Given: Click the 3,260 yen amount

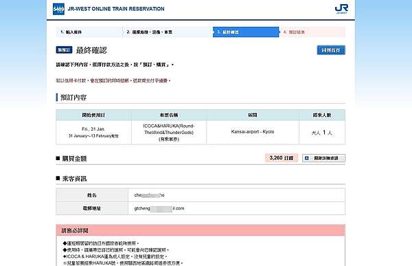Looking at the screenshot, I should pyautogui.click(x=282, y=158).
